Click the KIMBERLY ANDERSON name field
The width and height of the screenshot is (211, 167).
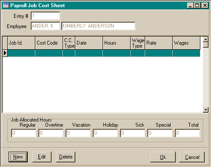click(98, 26)
